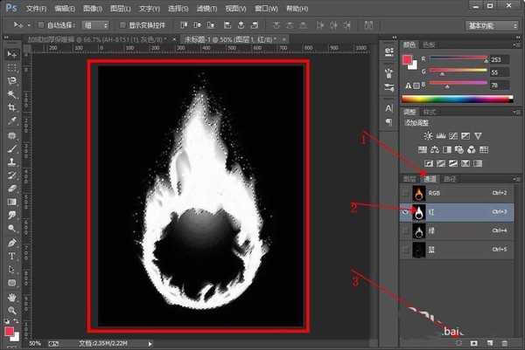
Task: Open the 基本功能 workspace dropdown
Action: 491,26
